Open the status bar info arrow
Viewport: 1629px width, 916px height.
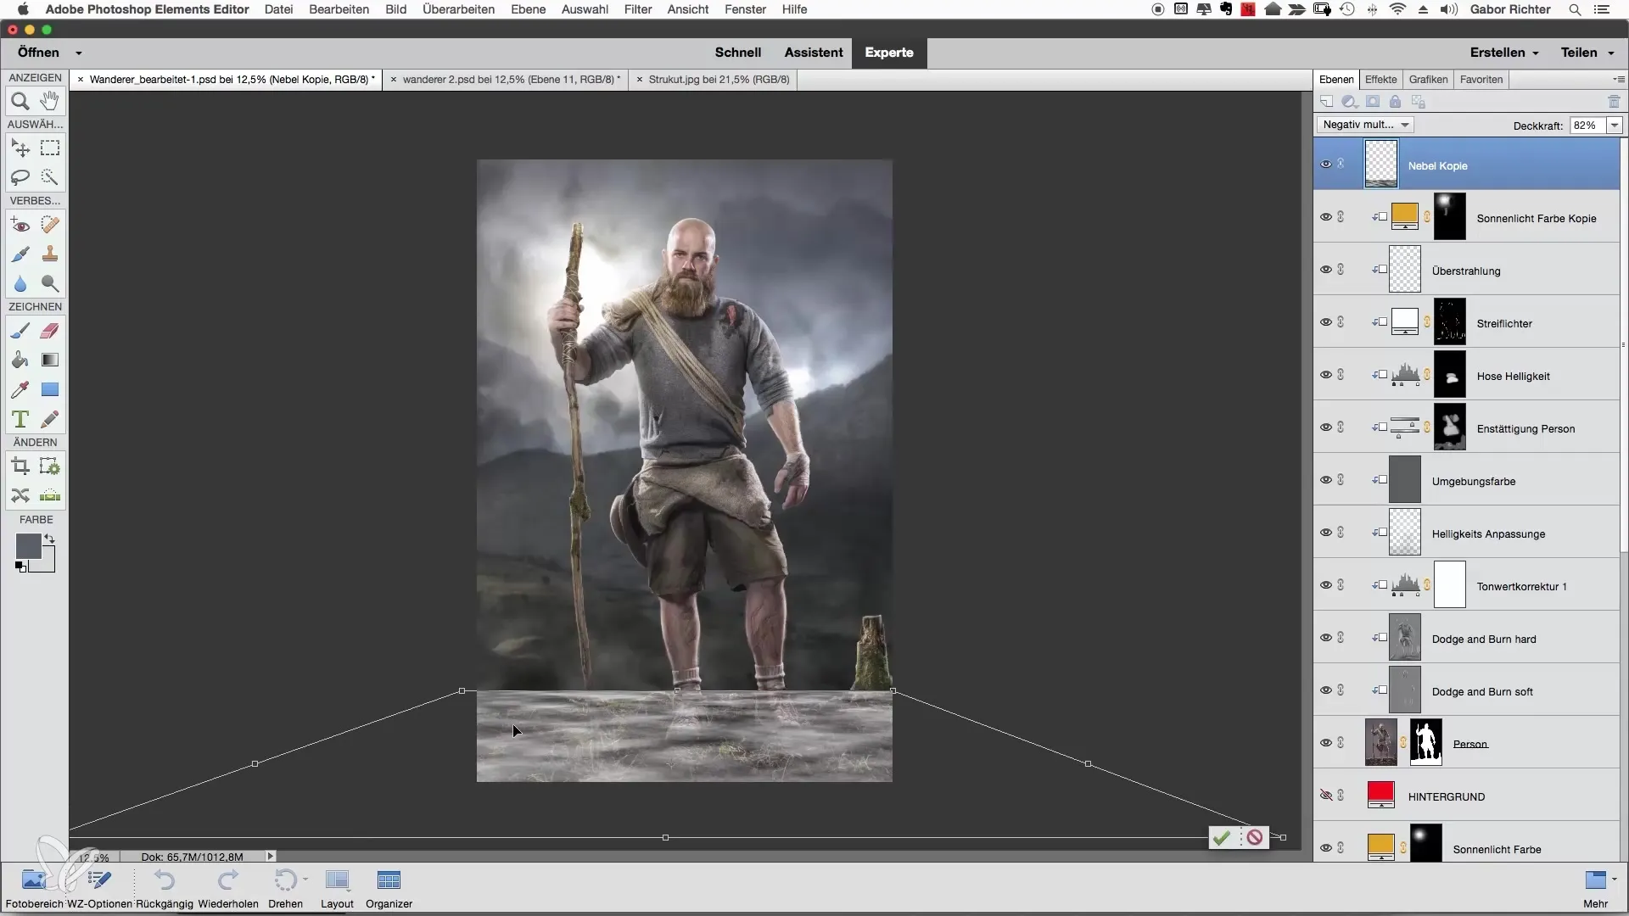pos(271,857)
